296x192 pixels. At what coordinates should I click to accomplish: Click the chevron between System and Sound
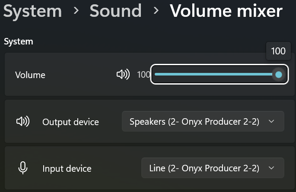76,10
